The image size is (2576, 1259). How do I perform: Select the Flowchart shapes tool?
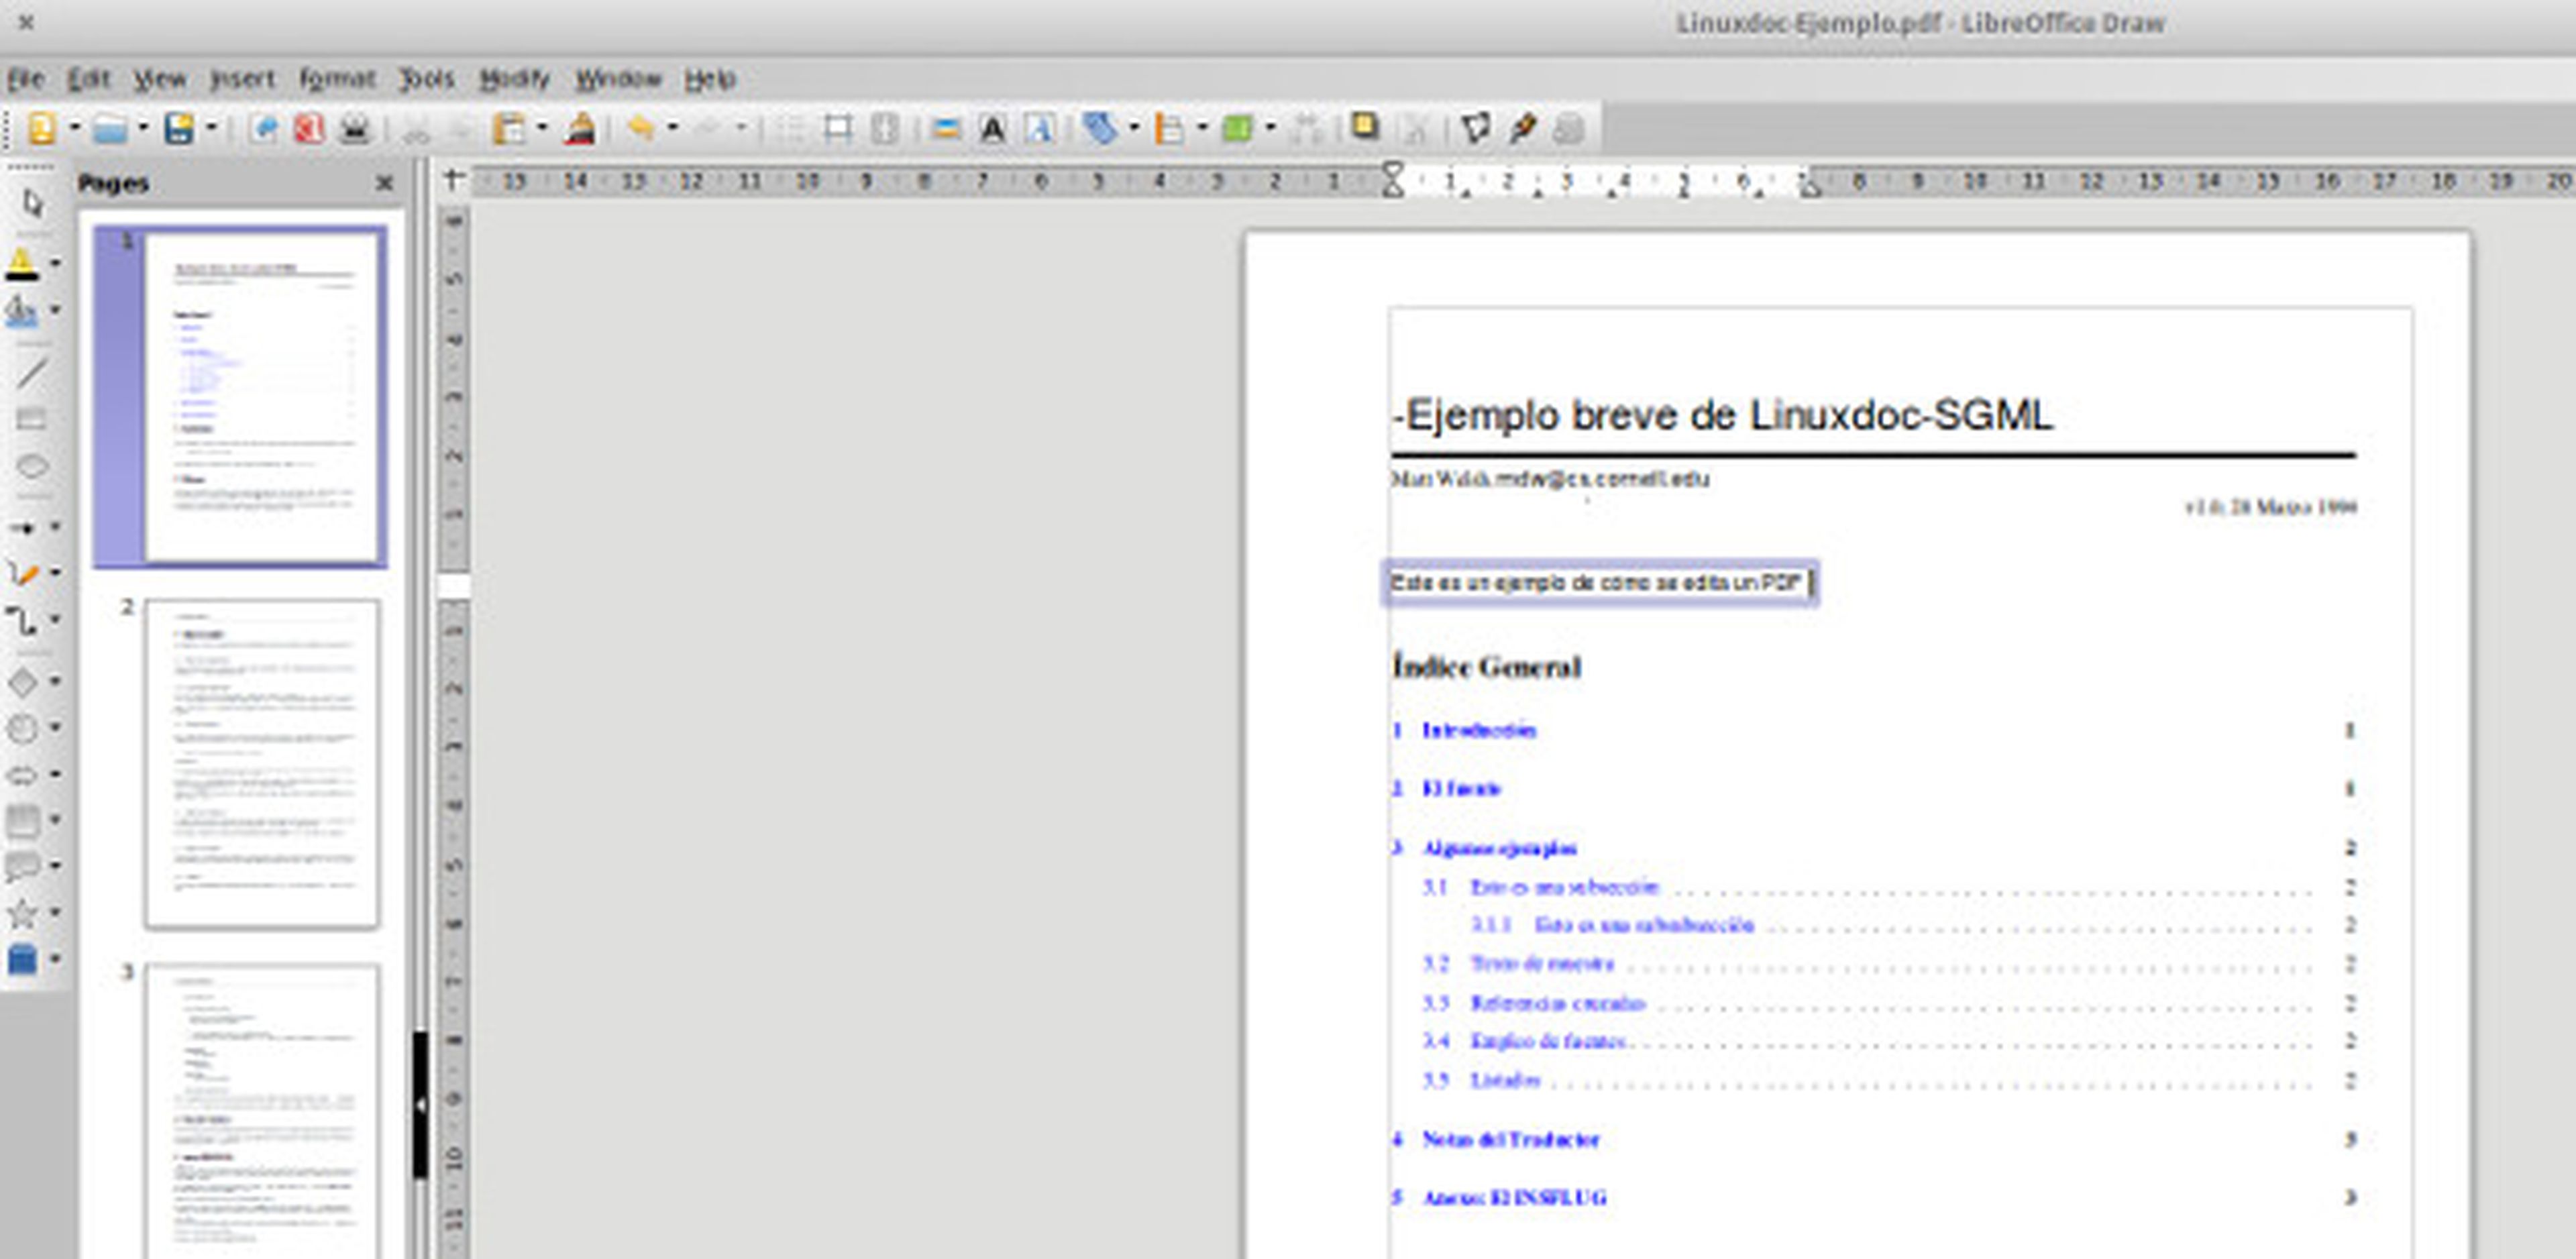[22, 821]
